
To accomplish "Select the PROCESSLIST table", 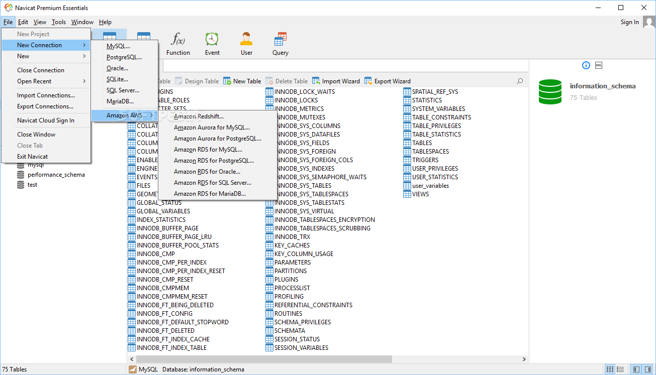I will 288,288.
